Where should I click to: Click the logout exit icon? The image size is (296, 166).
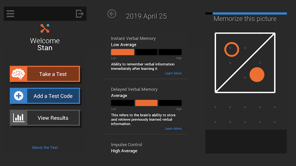point(79,14)
